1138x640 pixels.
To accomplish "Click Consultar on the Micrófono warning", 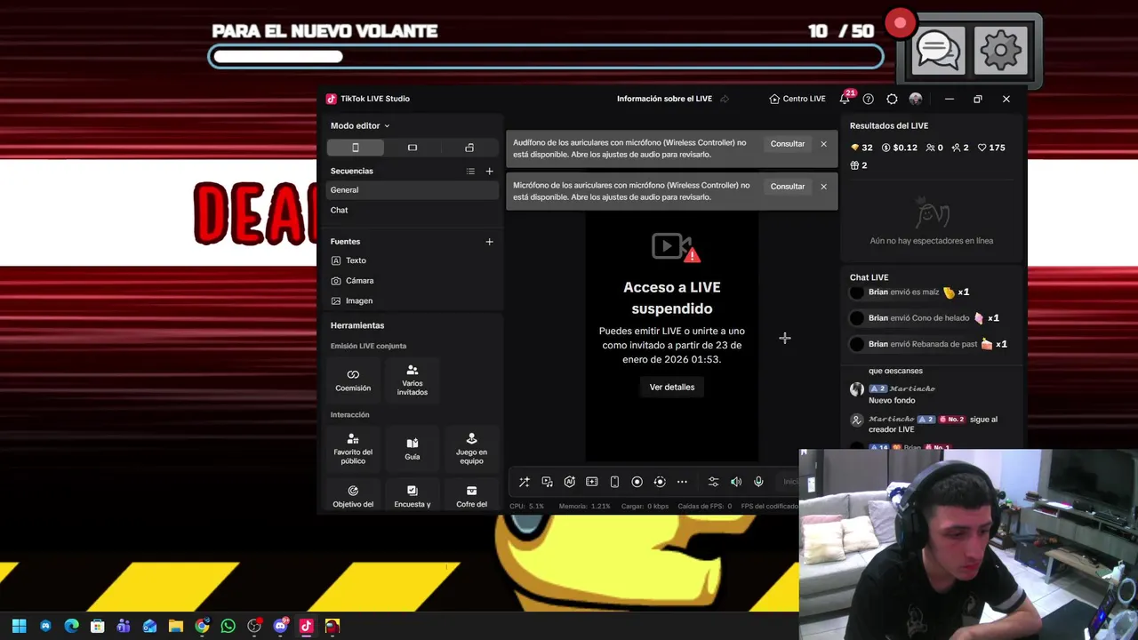I will click(788, 187).
